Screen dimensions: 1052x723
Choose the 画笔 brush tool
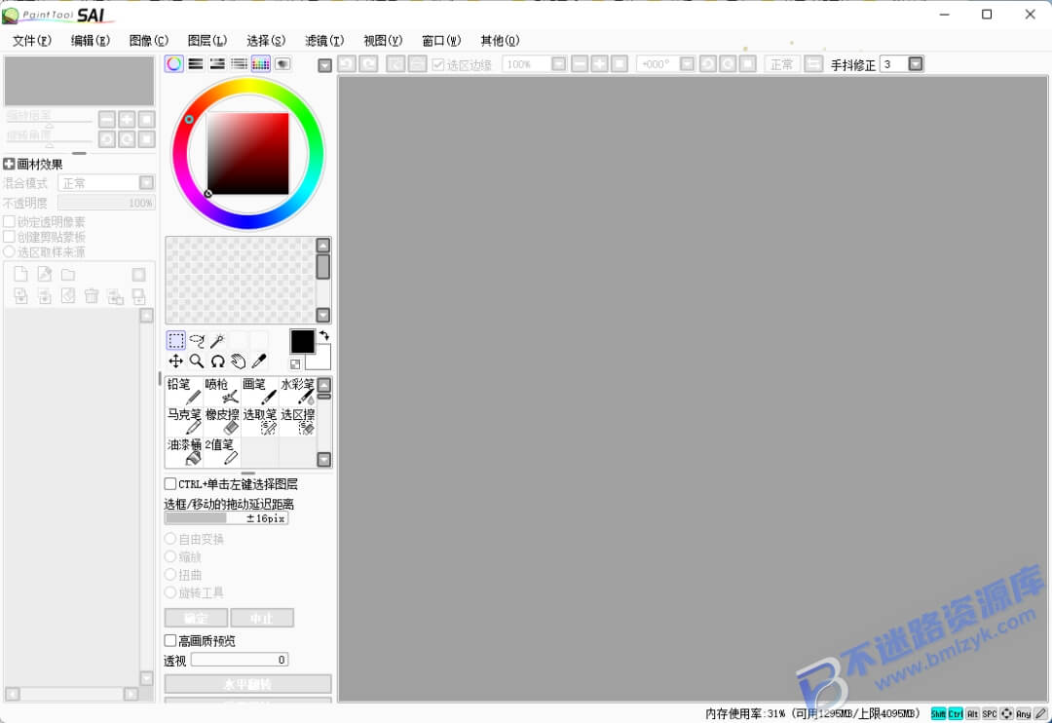point(260,391)
